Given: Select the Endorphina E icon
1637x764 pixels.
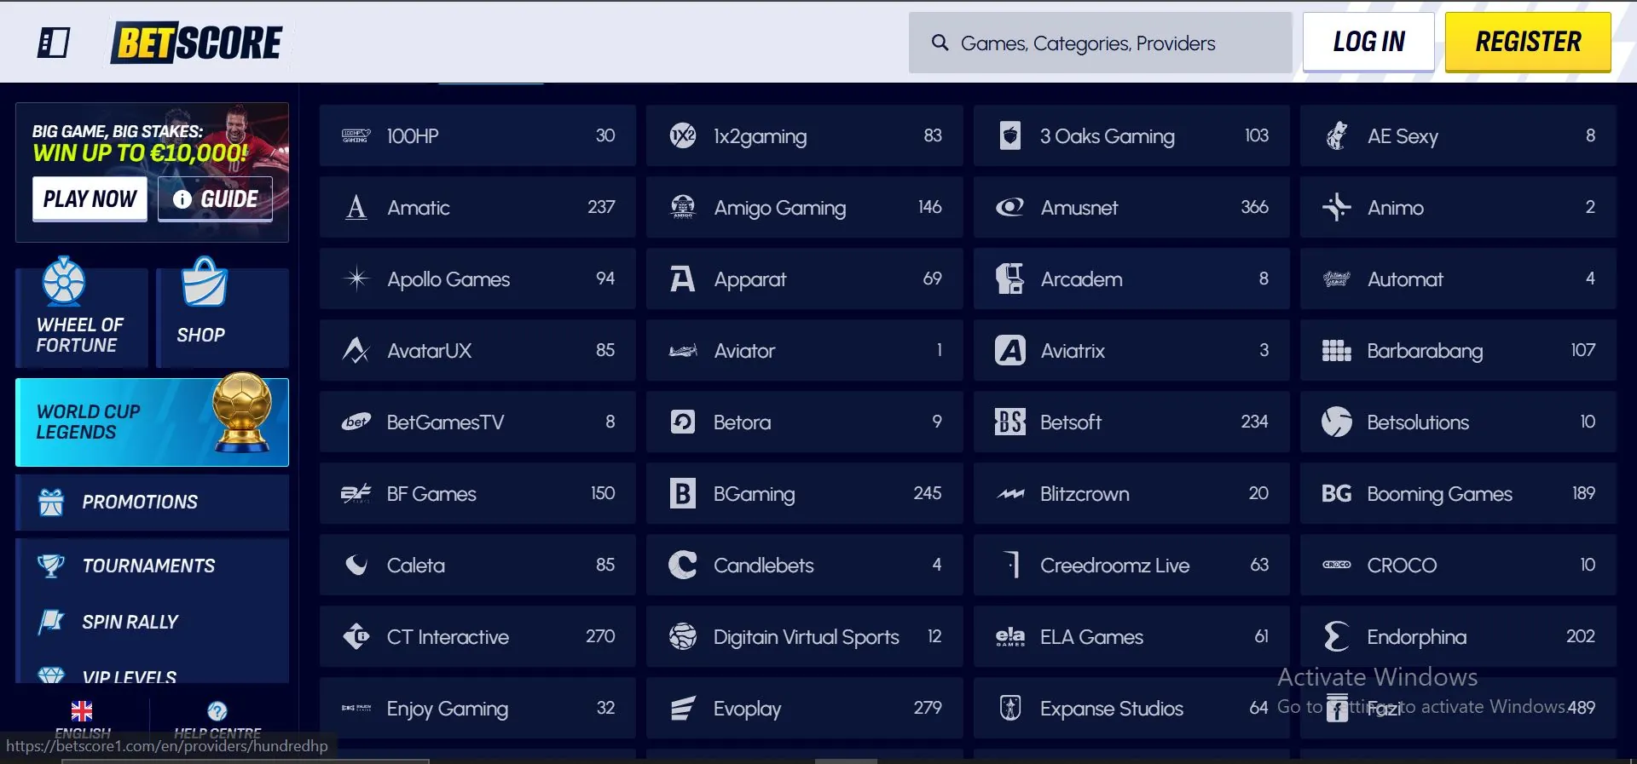Looking at the screenshot, I should click(x=1337, y=636).
